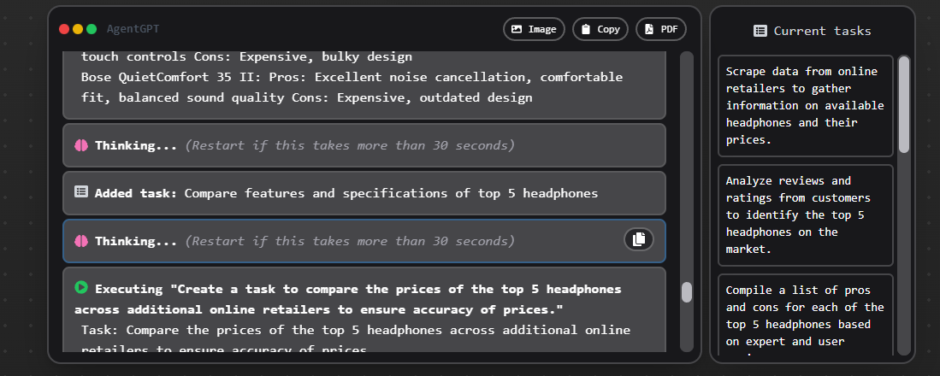Select the Analyze reviews and ratings task
Viewport: 940px width, 376px height.
(806, 214)
